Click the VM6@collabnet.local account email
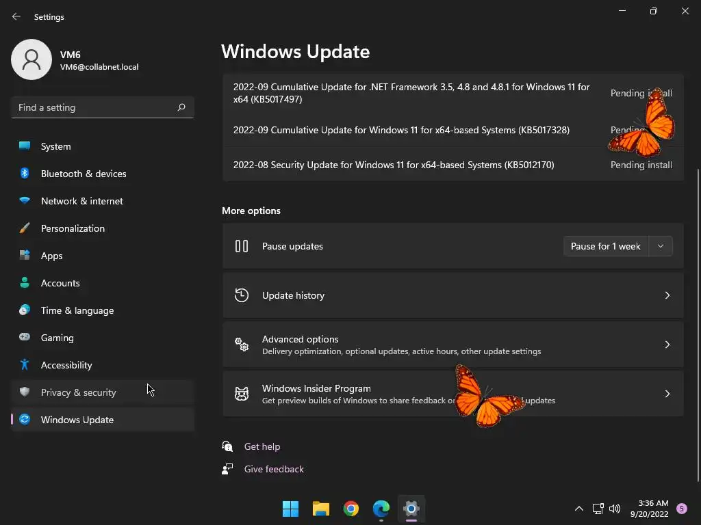This screenshot has width=701, height=525. (99, 67)
